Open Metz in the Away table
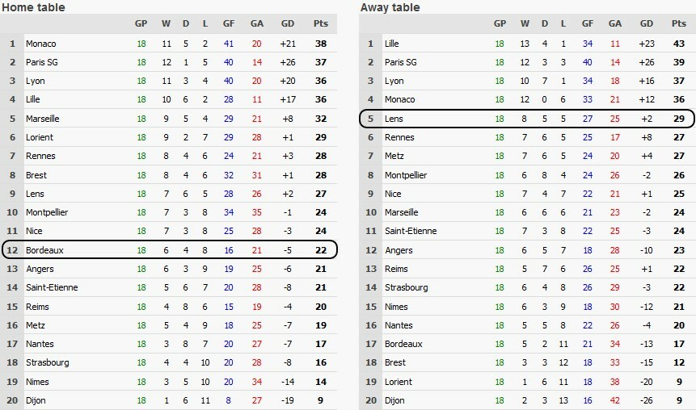Screen dimensions: 696x410 tap(394, 156)
